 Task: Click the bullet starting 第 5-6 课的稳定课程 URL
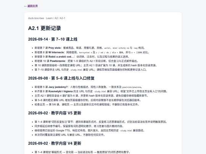(88, 100)
